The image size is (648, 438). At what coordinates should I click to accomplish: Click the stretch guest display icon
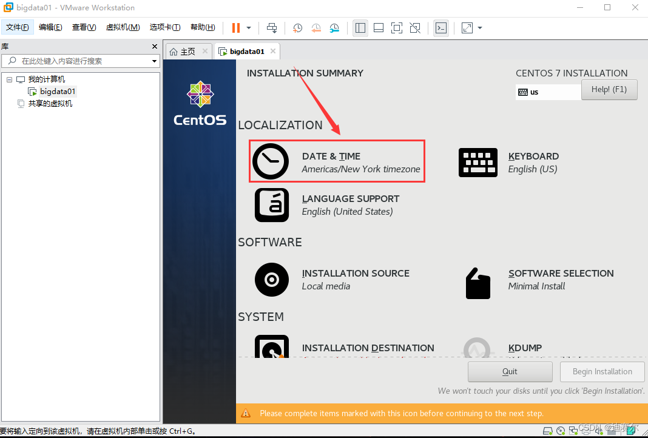click(467, 28)
